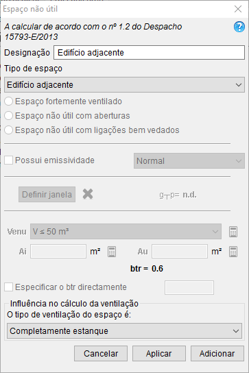Expand the Tipo de espaço dropdown
This screenshot has height=373, width=249.
(x=124, y=85)
